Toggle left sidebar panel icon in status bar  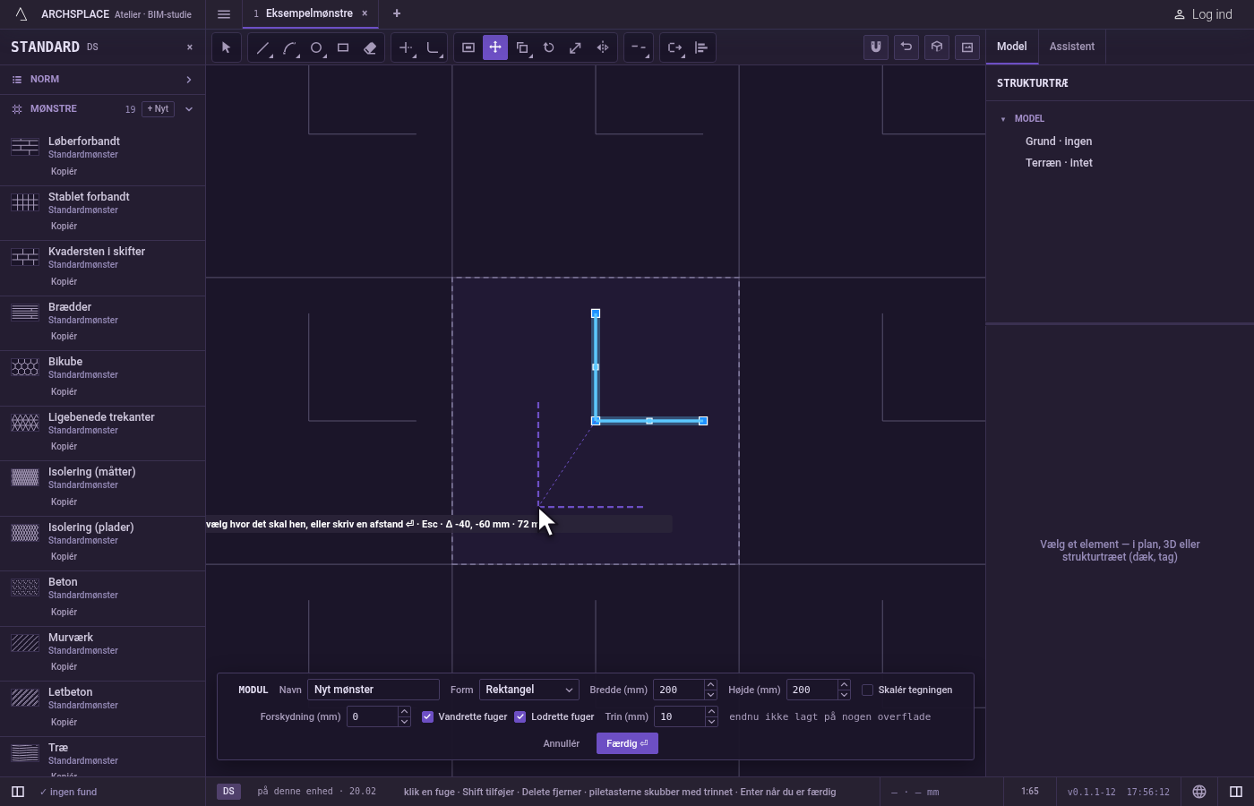tap(18, 792)
